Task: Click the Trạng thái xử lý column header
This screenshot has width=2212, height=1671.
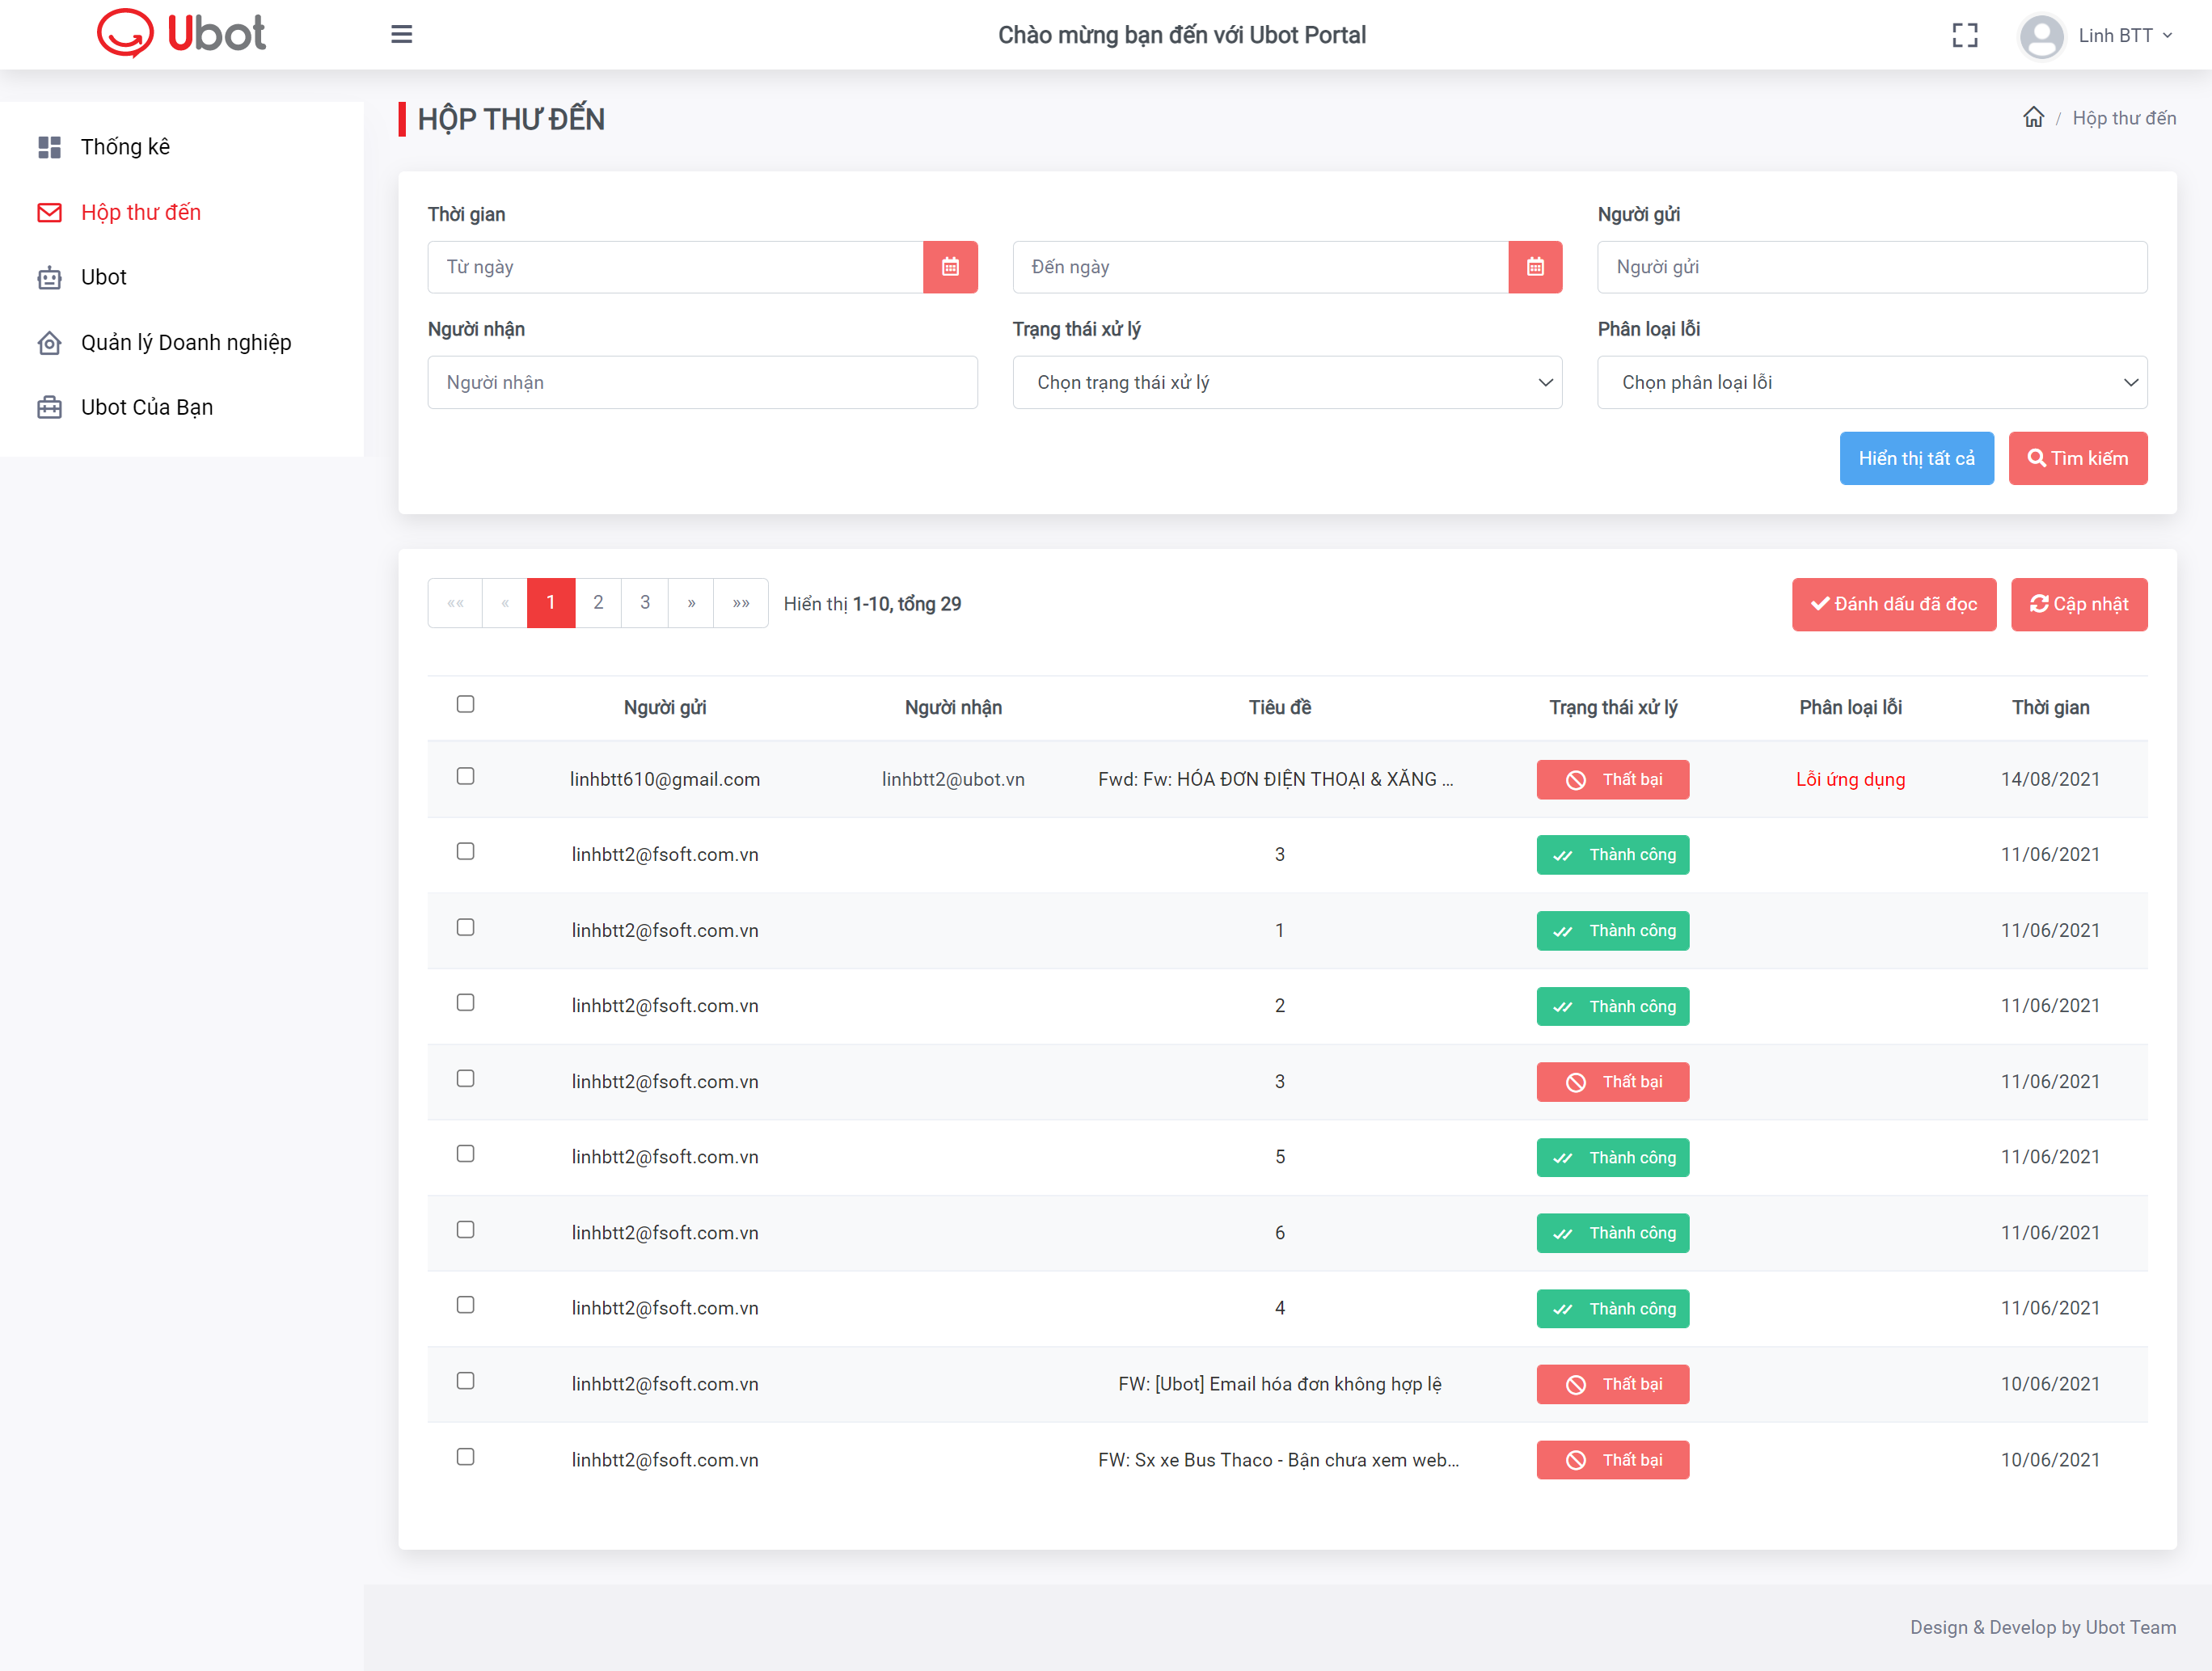Action: tap(1612, 707)
